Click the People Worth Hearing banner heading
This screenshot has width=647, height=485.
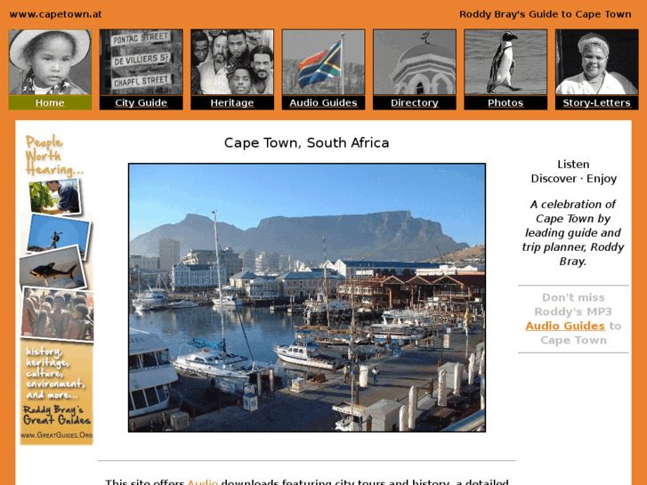tap(53, 155)
